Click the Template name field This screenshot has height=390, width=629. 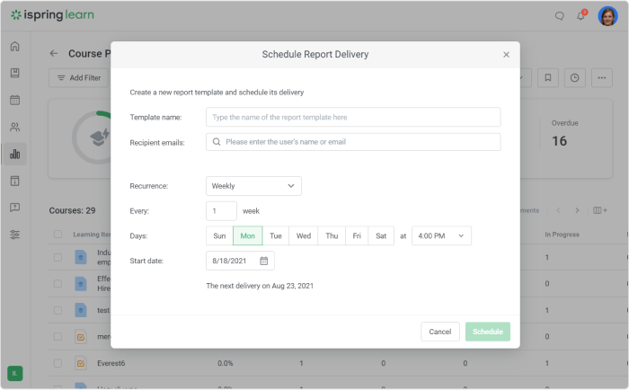click(x=353, y=117)
